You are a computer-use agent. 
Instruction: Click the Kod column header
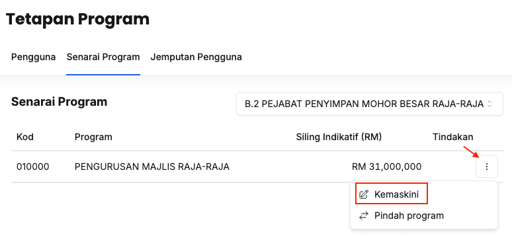click(x=25, y=137)
